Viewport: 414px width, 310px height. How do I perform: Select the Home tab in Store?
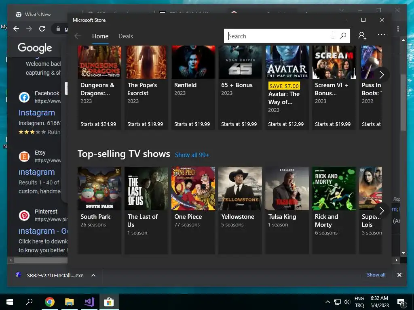(x=100, y=36)
